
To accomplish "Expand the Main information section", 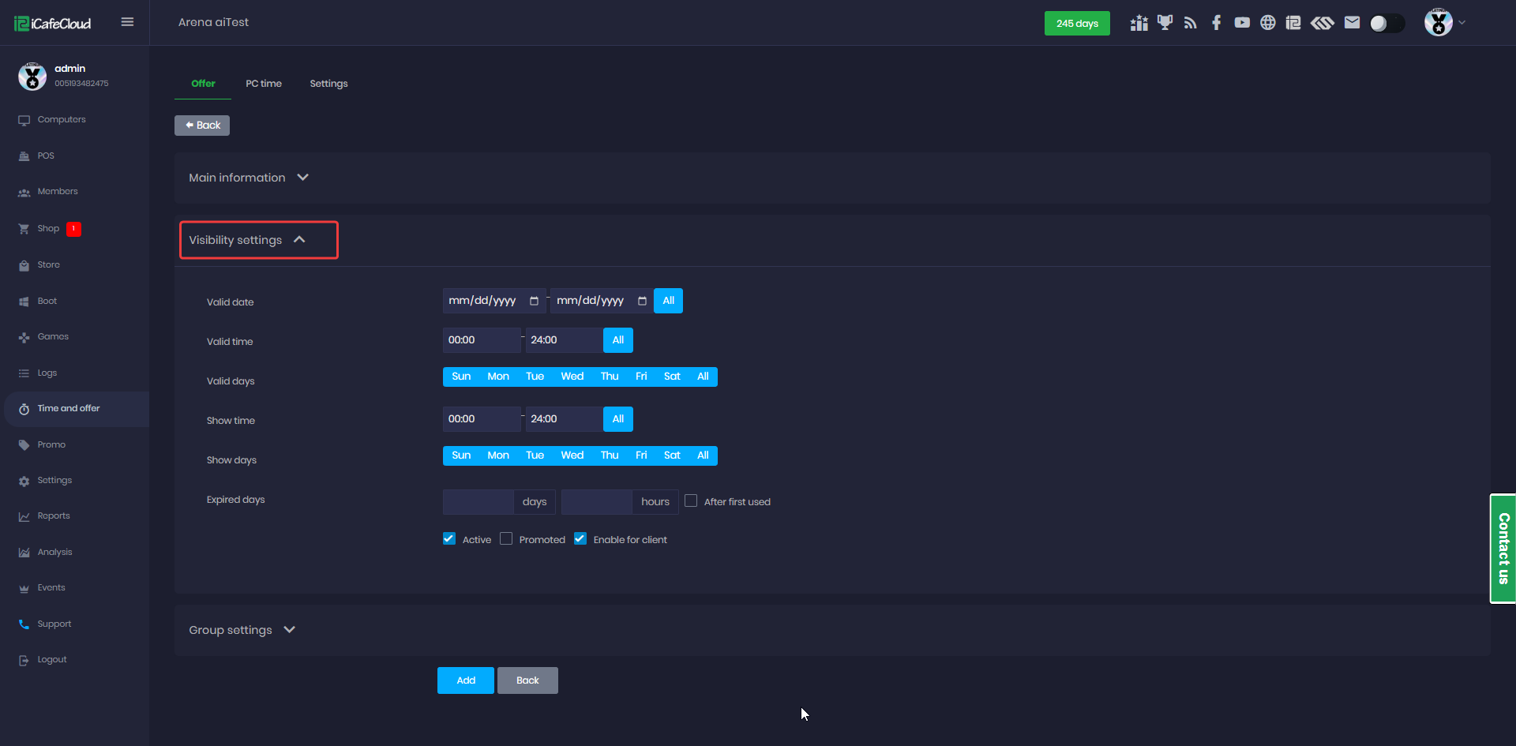I will 248,178.
